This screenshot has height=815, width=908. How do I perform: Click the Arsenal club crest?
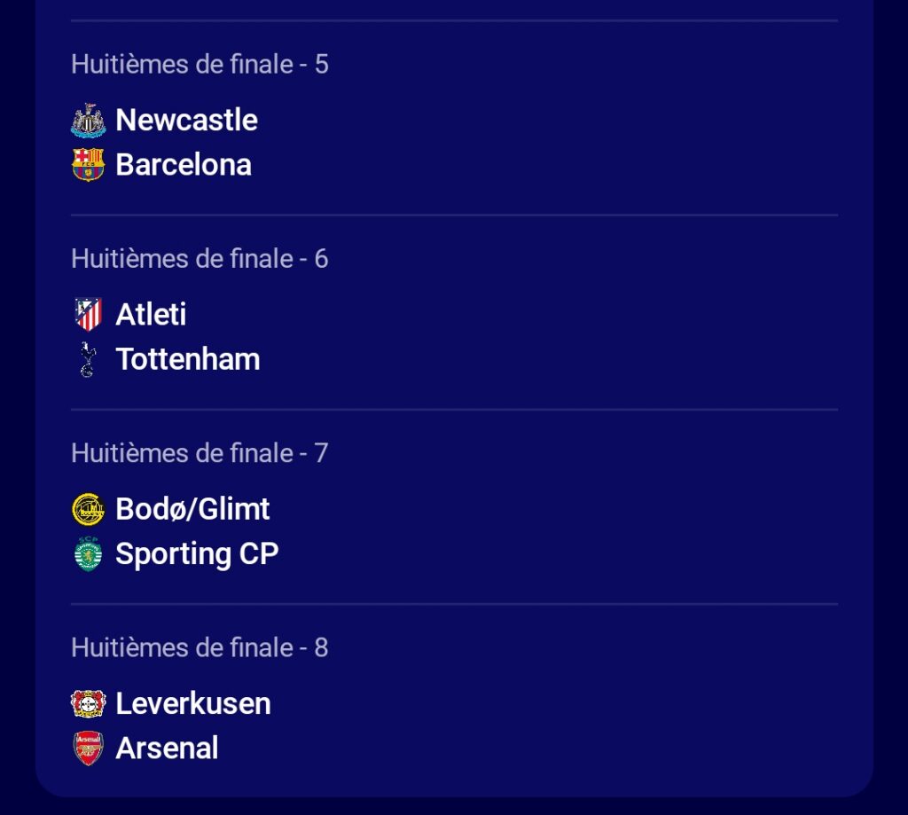(x=88, y=748)
